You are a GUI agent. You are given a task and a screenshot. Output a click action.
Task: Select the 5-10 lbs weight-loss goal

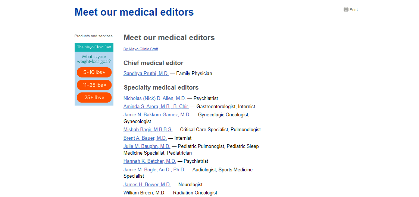point(94,72)
